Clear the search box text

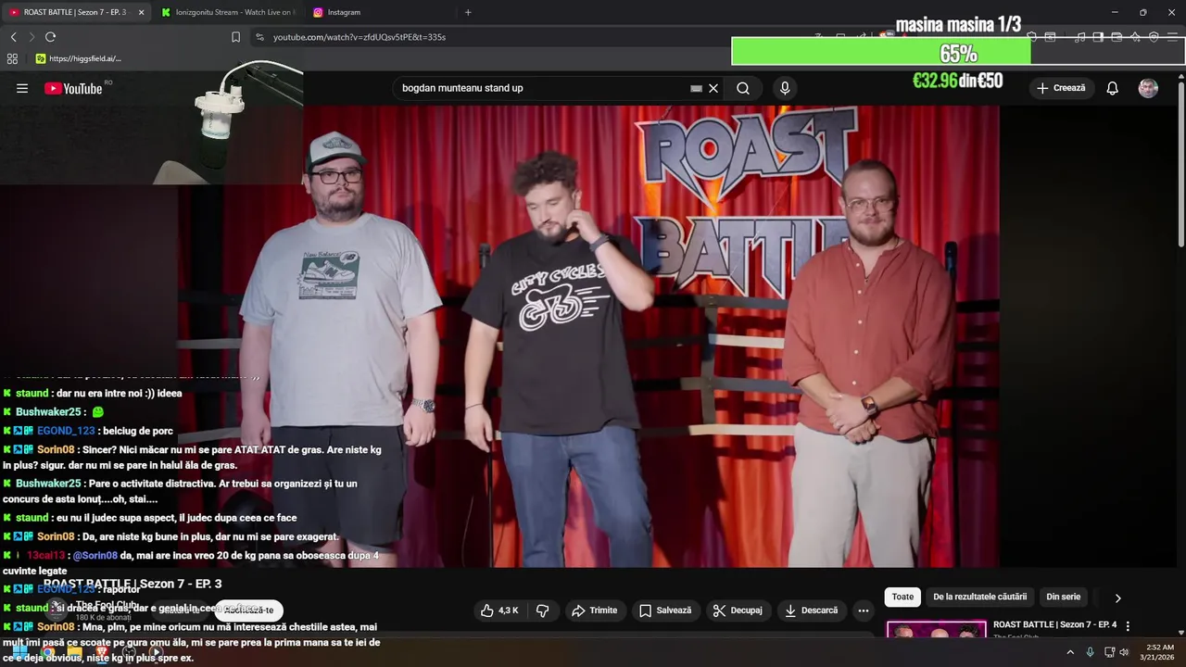pos(713,88)
